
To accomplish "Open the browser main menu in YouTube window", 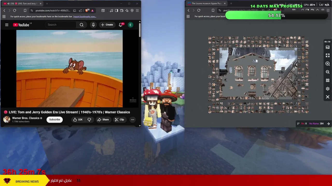I will pyautogui.click(x=137, y=10).
